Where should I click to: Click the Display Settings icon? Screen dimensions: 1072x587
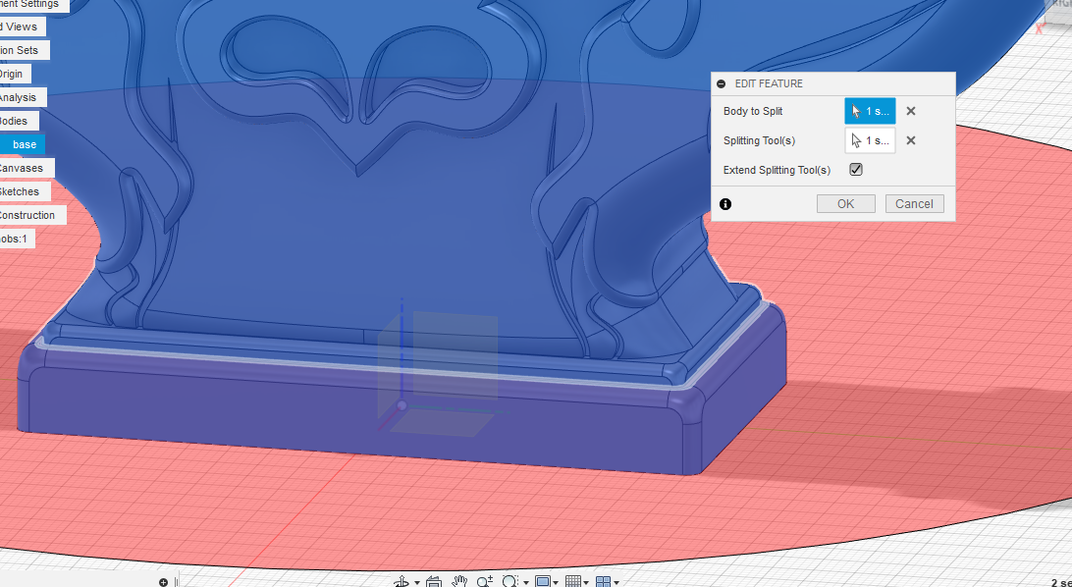pyautogui.click(x=543, y=581)
